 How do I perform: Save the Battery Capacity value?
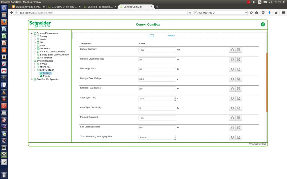(239, 50)
